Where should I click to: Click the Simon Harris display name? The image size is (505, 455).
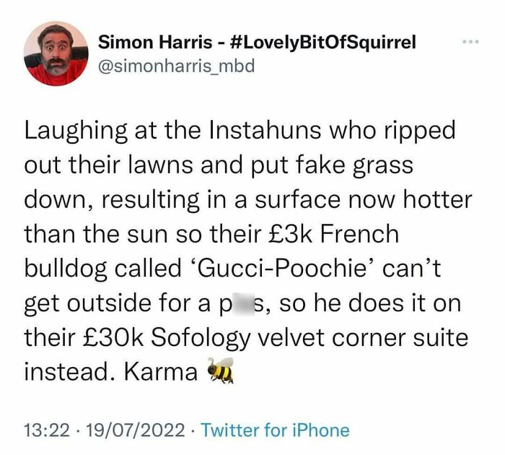pos(155,42)
